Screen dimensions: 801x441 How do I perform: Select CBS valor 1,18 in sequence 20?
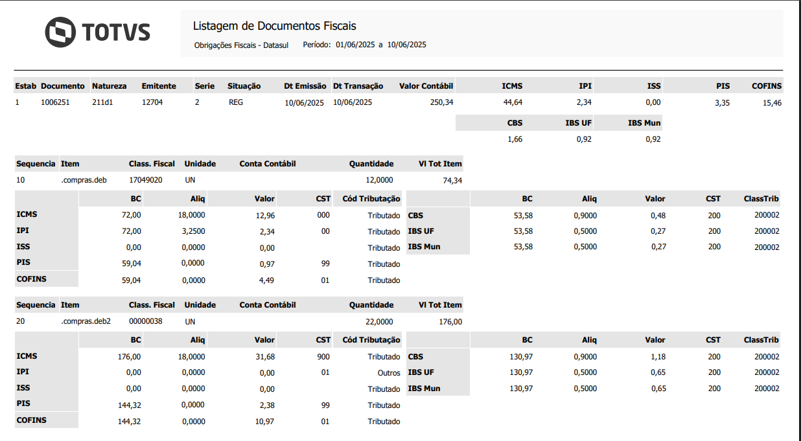click(x=658, y=357)
